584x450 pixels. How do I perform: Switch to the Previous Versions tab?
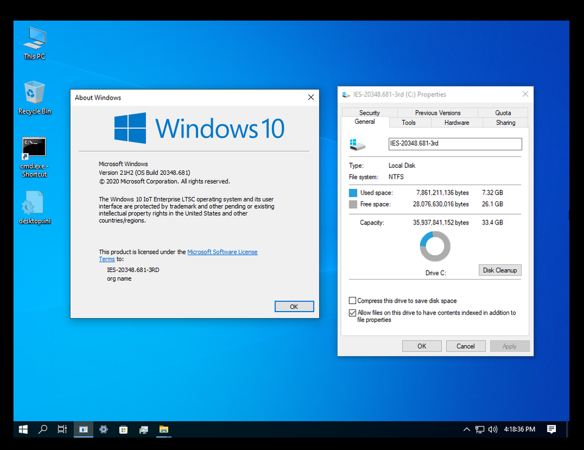(x=438, y=112)
